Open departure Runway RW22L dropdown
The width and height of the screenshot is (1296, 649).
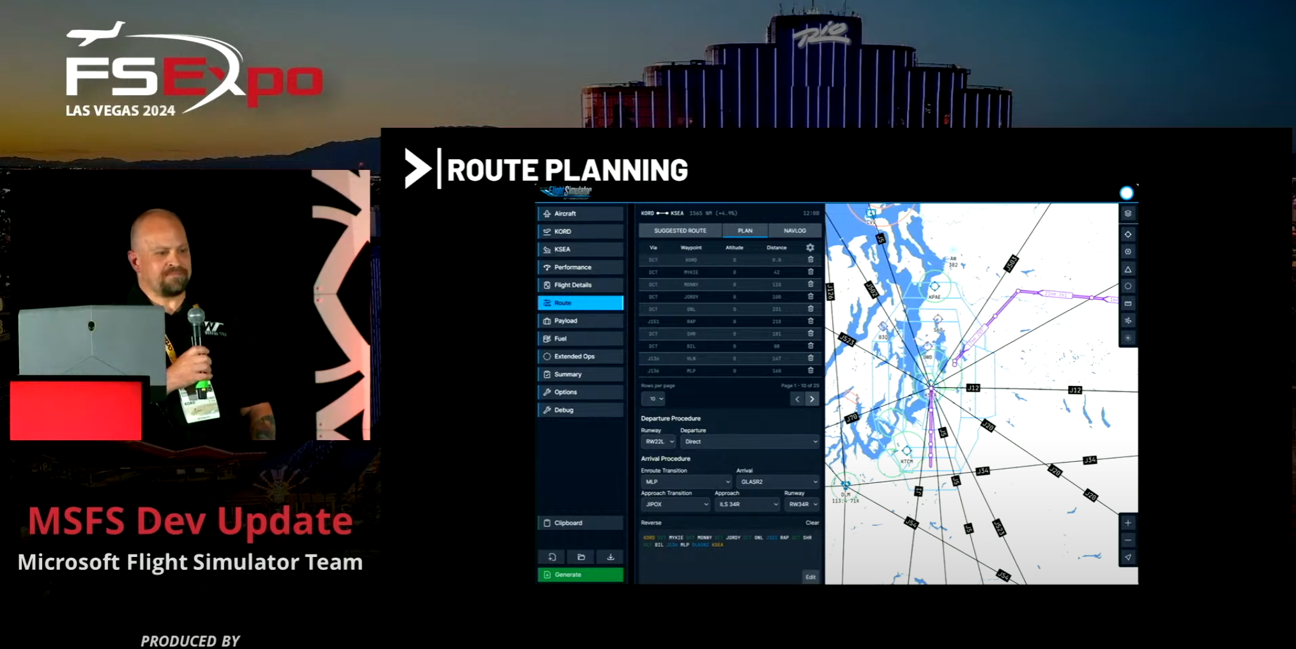(x=659, y=441)
